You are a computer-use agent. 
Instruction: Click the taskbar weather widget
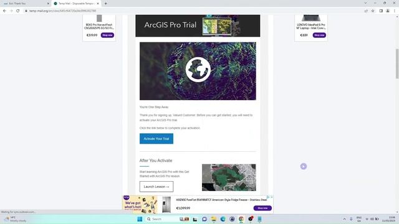[15, 219]
